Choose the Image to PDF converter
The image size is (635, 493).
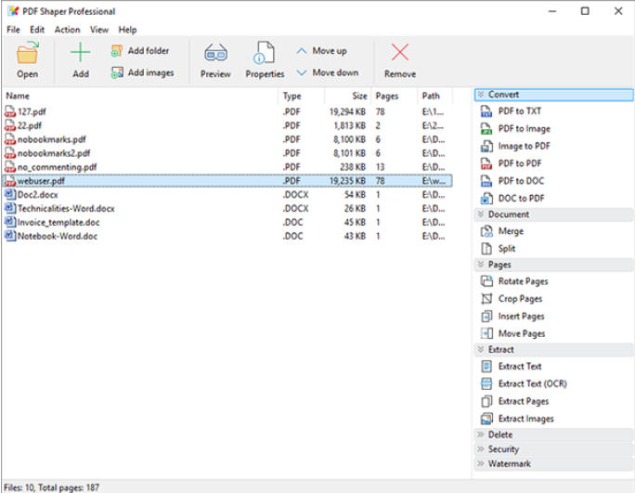point(524,146)
